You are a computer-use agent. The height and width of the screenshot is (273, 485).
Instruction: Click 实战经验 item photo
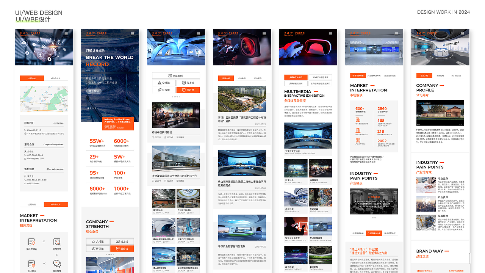point(426,223)
